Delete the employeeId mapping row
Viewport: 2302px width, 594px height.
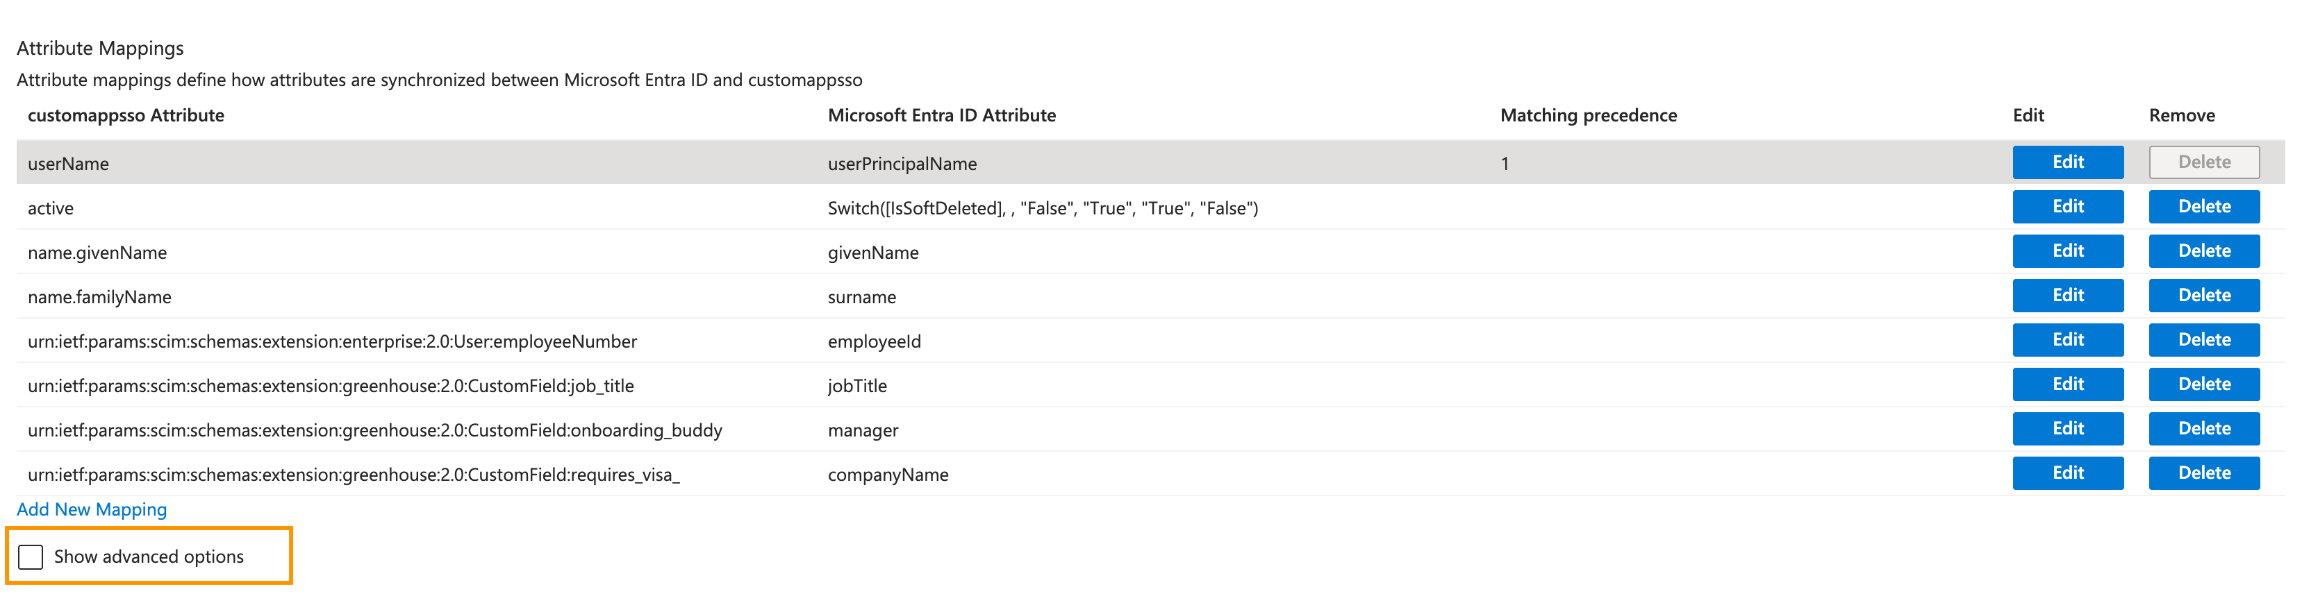[2203, 340]
